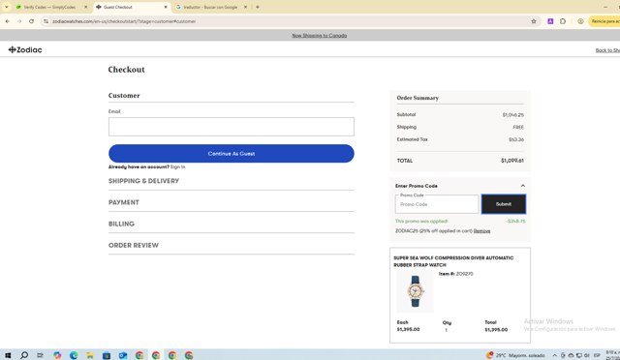Focus the Promo Code input field

pyautogui.click(x=437, y=204)
